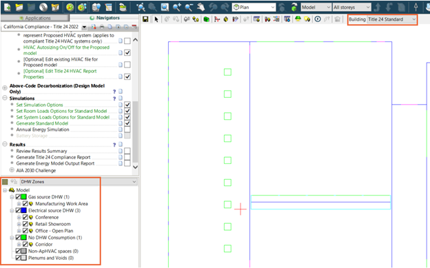Select the arrow pointer select tool
Image resolution: width=430 pixels, height=268 pixels.
tap(156, 19)
